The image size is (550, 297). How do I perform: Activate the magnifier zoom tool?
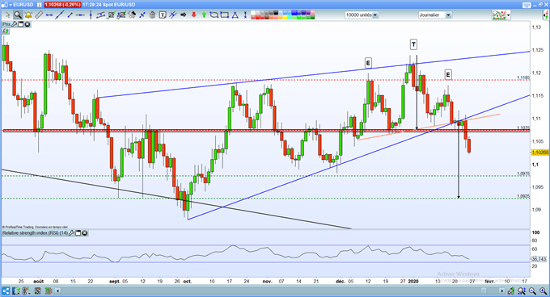tap(18, 15)
